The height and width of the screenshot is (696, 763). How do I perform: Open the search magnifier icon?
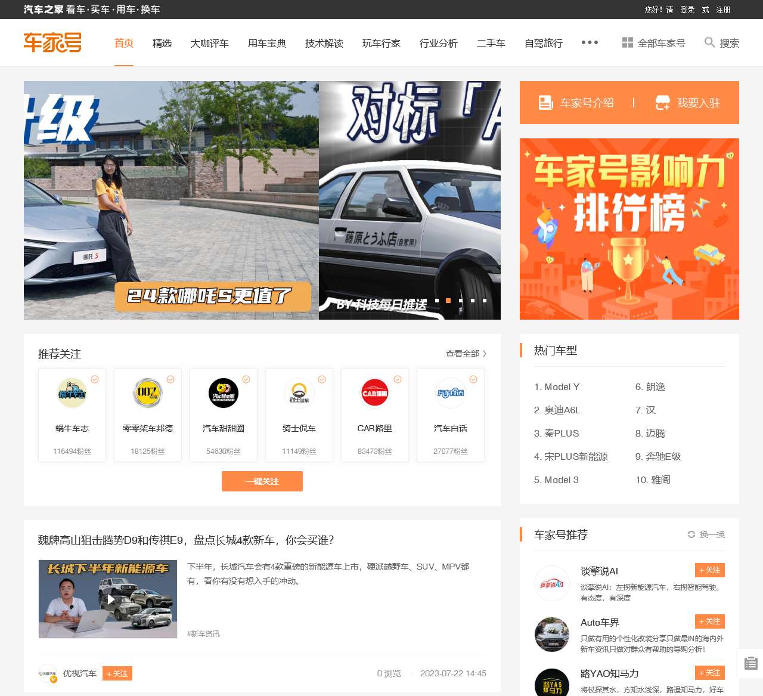709,42
